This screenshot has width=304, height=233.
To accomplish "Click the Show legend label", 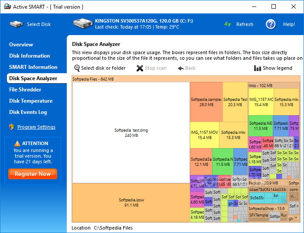I will tap(278, 68).
